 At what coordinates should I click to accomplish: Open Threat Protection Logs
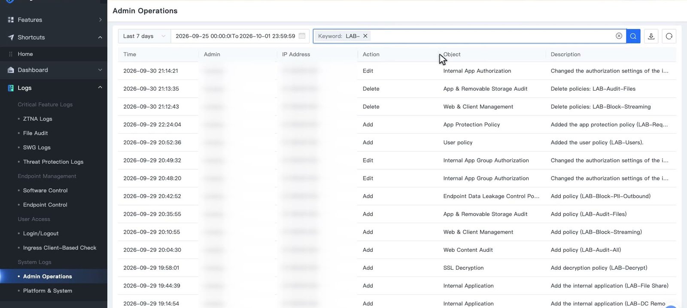[54, 162]
